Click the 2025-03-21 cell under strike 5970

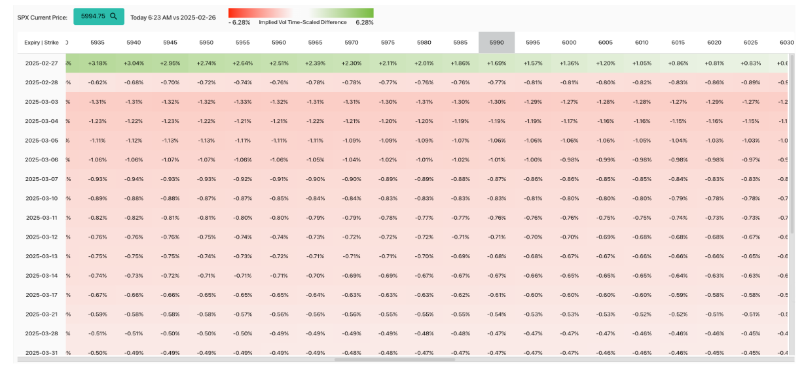point(352,314)
